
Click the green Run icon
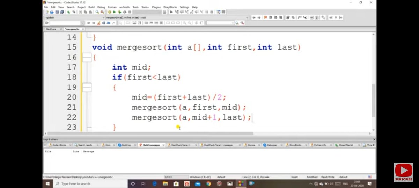pos(115,12)
